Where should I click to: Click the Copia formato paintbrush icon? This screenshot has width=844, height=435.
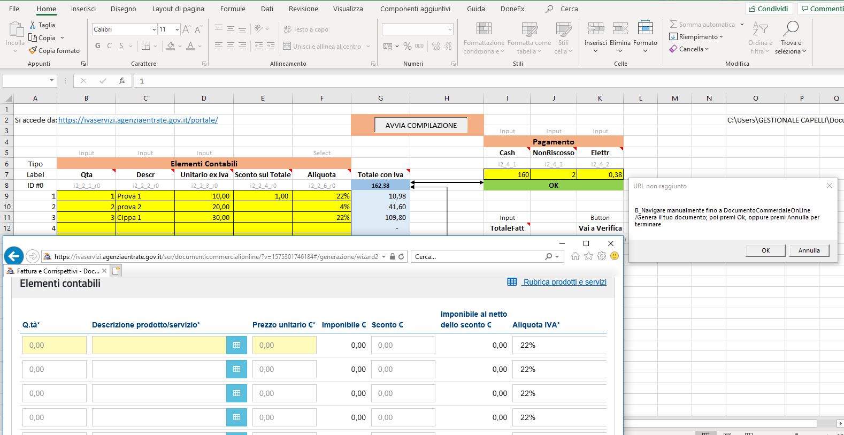(33, 50)
